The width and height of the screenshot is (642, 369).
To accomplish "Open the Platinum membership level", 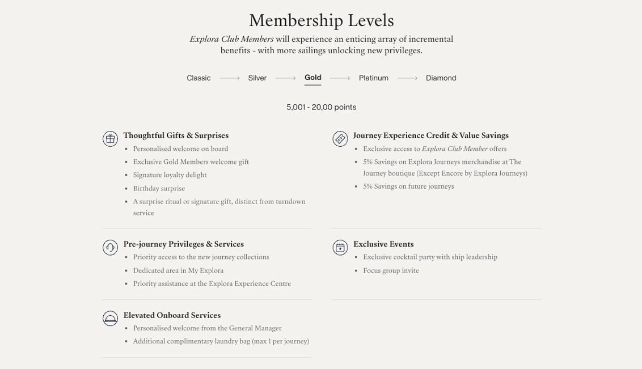I will [x=373, y=78].
